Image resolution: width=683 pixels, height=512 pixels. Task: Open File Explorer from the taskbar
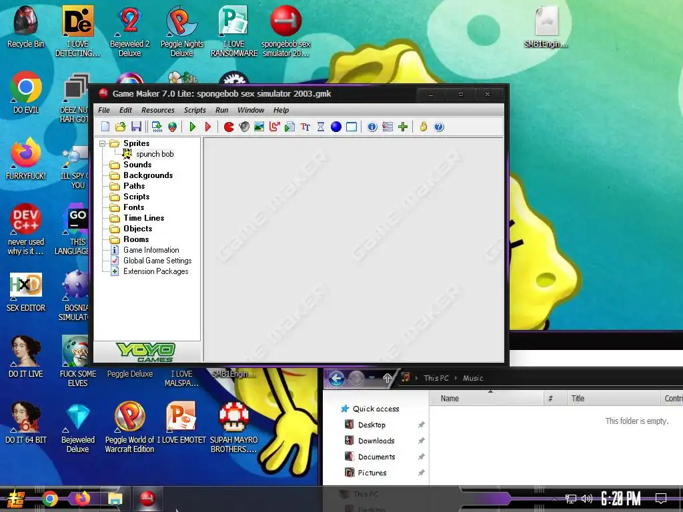pos(115,499)
